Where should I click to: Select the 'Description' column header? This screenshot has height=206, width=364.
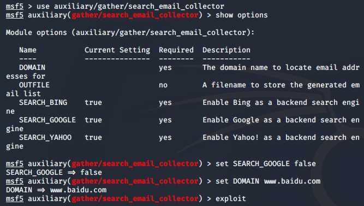click(x=226, y=50)
